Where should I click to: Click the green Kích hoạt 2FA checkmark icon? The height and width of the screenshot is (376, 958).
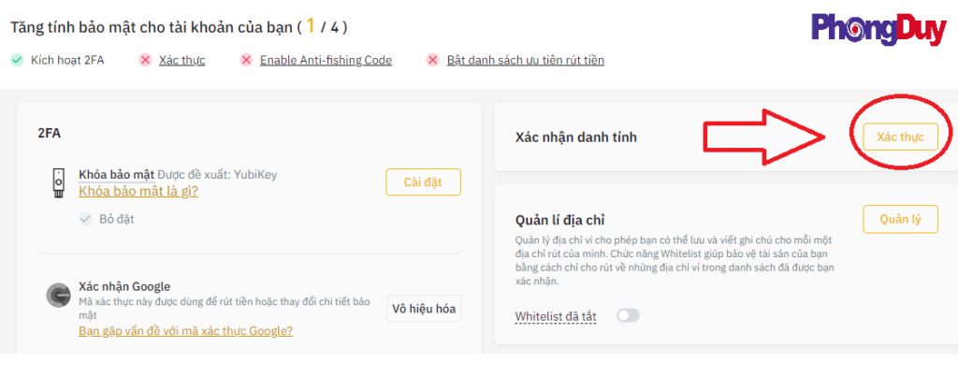pyautogui.click(x=17, y=60)
